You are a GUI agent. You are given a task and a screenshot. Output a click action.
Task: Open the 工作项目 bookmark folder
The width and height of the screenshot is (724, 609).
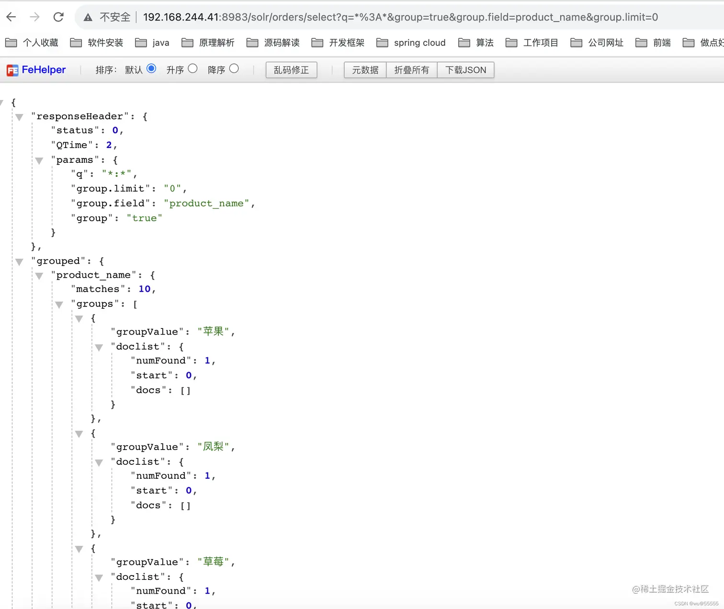532,43
